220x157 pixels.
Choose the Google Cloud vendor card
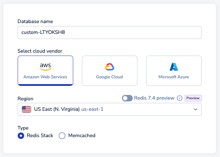tap(110, 71)
